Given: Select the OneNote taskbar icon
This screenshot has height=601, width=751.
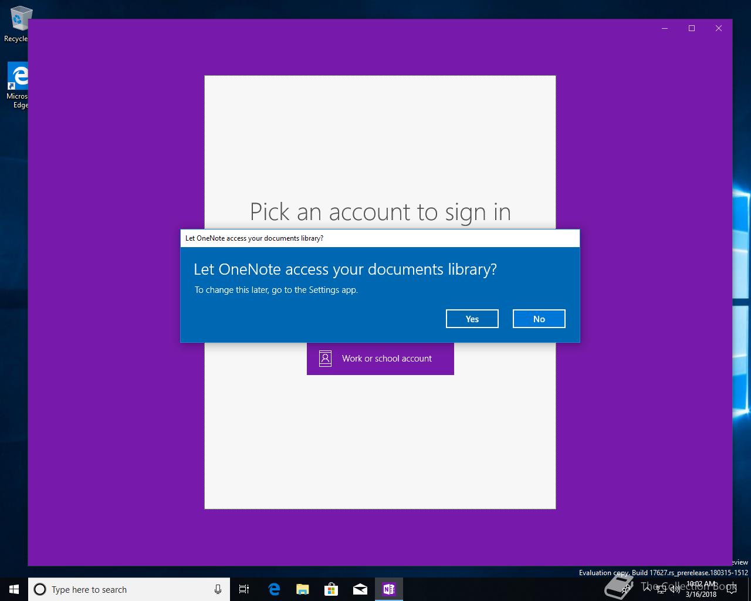Looking at the screenshot, I should [388, 589].
